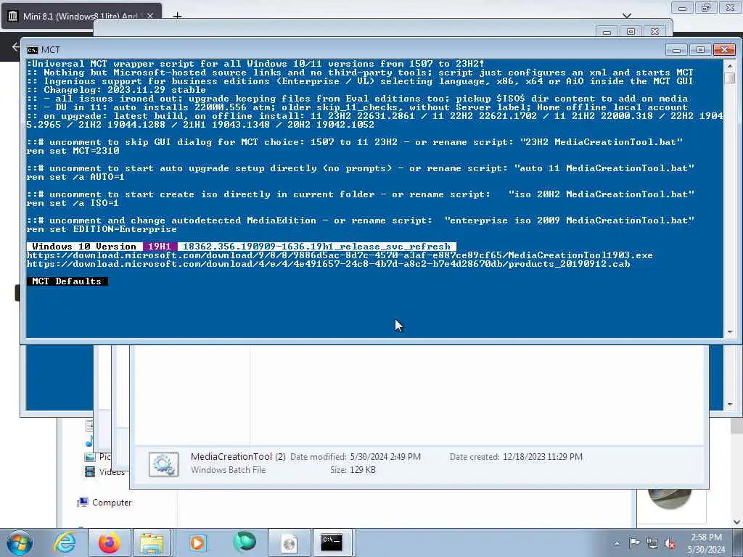Show hidden tray icons arrow

[617, 543]
